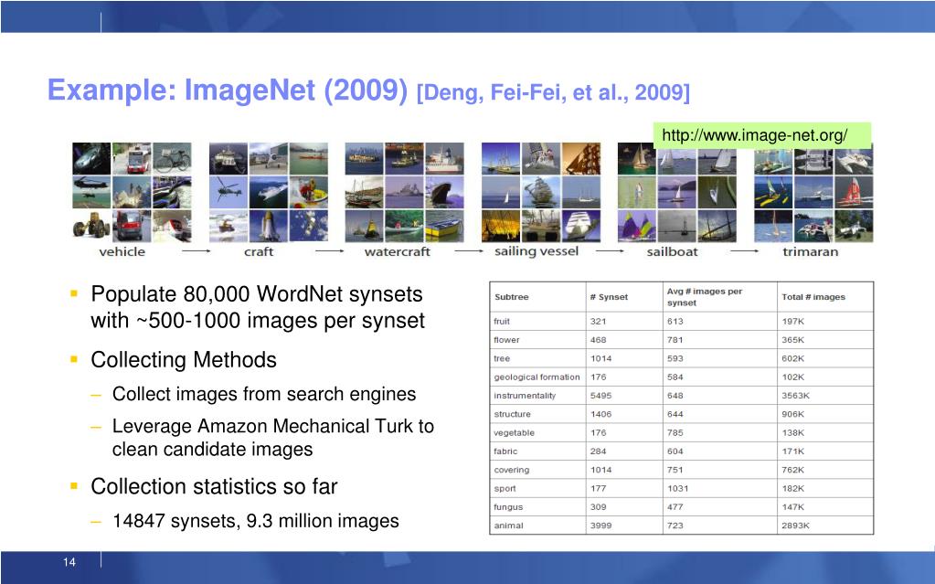
Task: Click '14847 synsets, 9.3 million images' line
Action: pos(256,521)
